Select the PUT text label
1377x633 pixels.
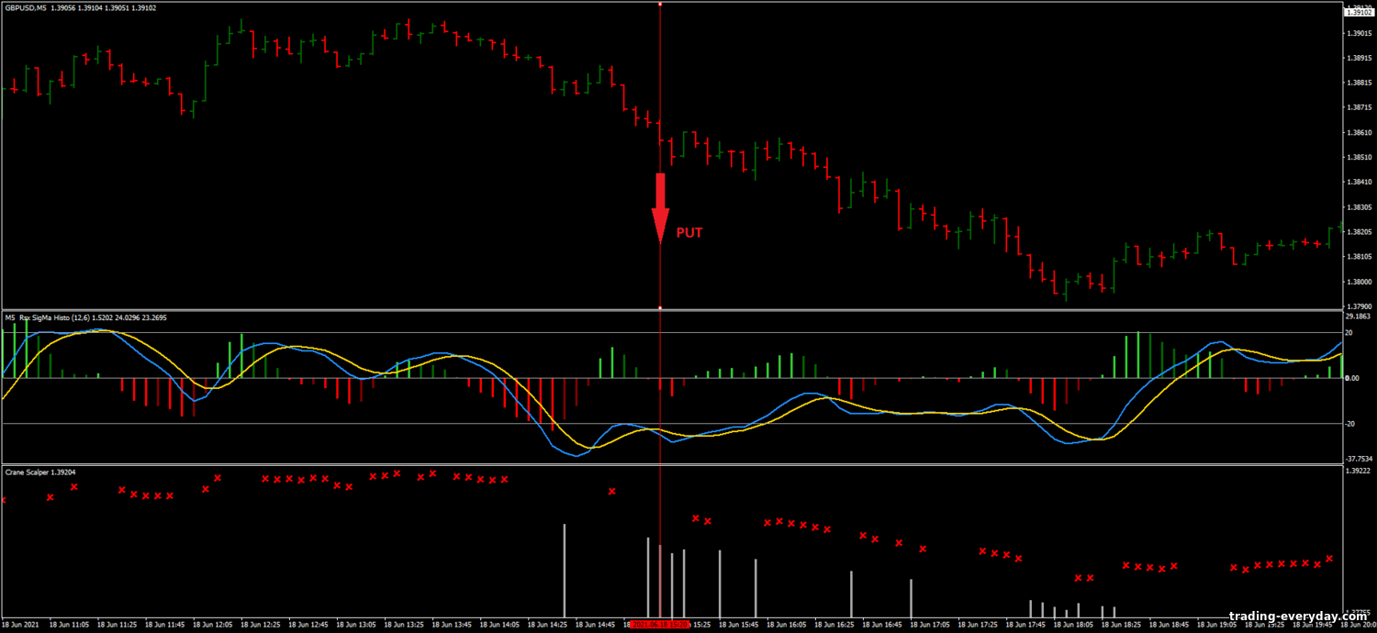click(x=689, y=233)
